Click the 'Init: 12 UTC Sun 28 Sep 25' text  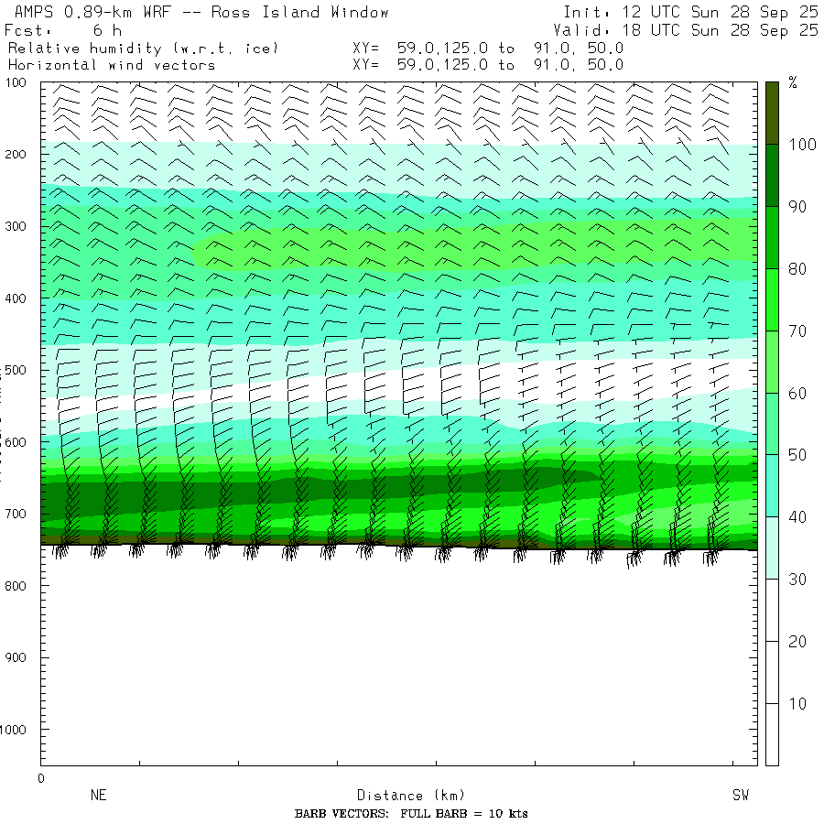690,12
